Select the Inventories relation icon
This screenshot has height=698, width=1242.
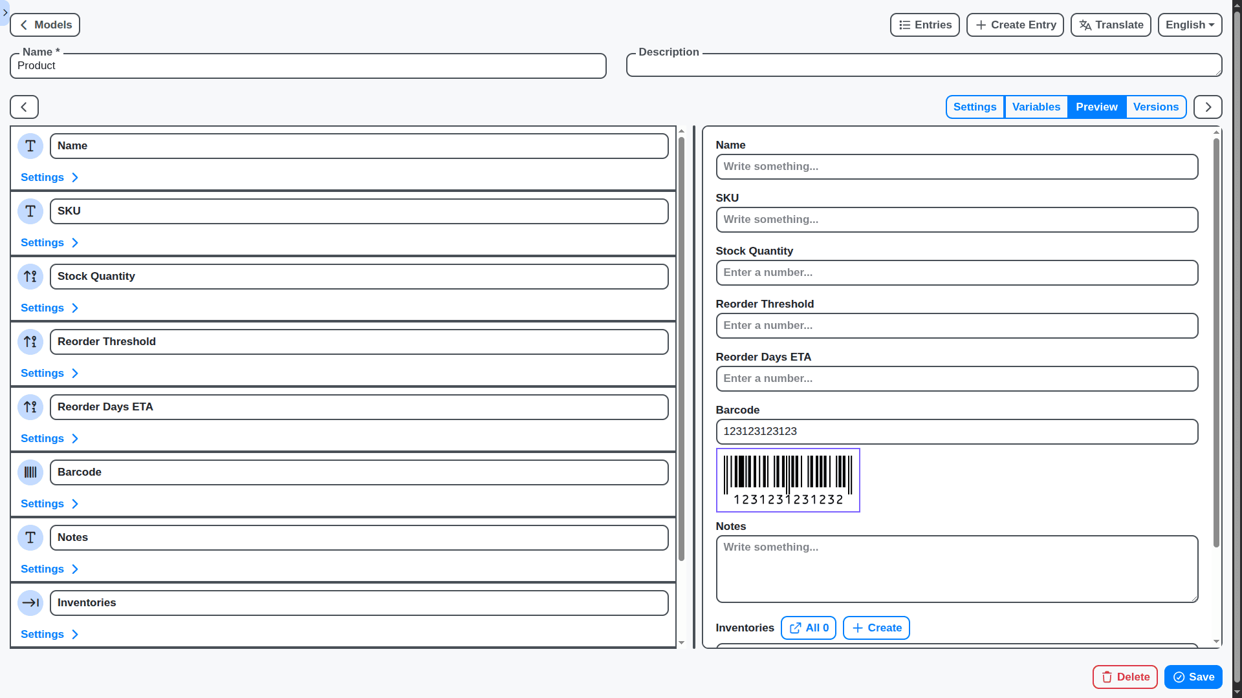[x=30, y=602]
